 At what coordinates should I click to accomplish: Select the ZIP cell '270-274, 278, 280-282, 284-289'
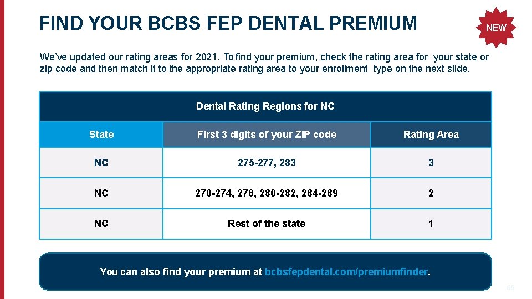point(267,193)
